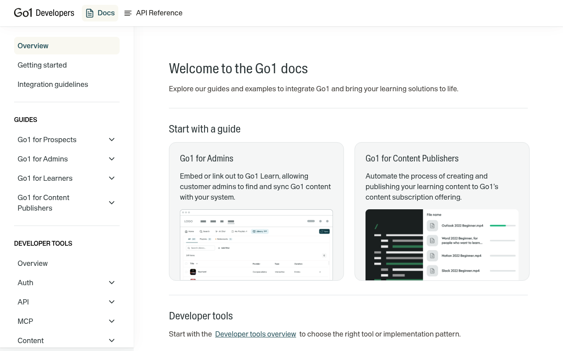Expand Go1 for Prospects chevron

pos(112,140)
